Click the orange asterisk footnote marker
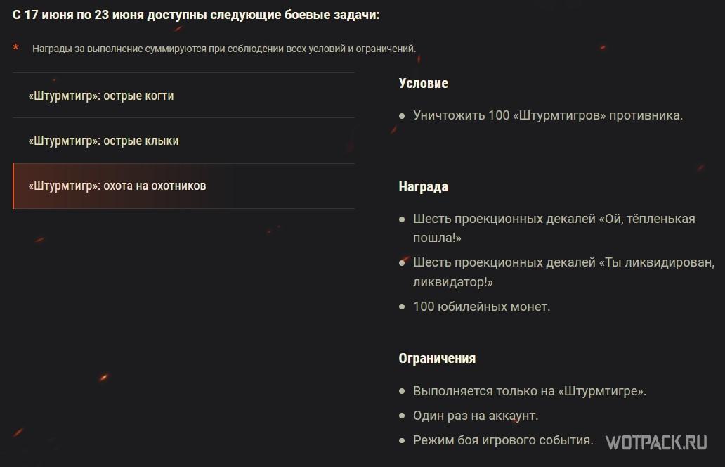 click(16, 48)
